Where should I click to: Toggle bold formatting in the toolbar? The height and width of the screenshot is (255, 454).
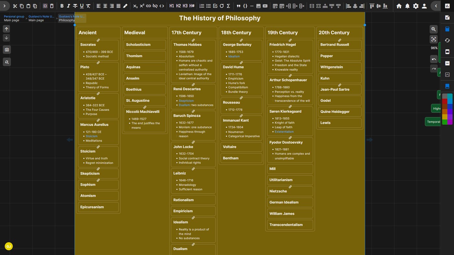[x=62, y=6]
